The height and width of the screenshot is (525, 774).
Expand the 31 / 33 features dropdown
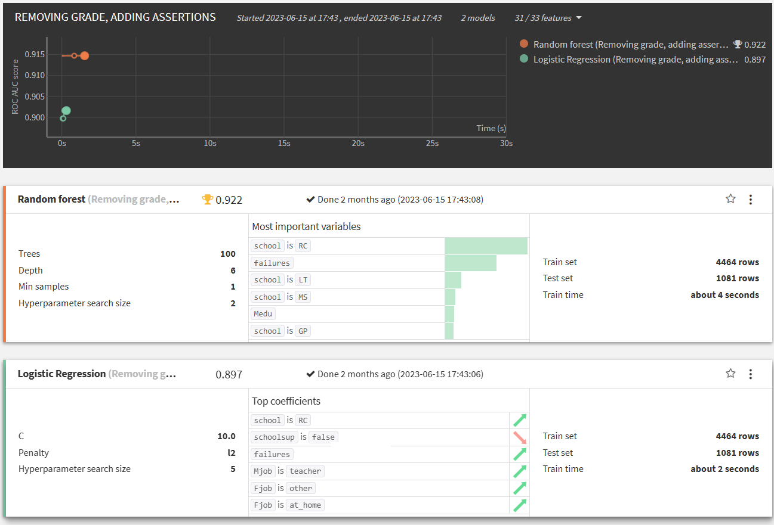(x=547, y=18)
